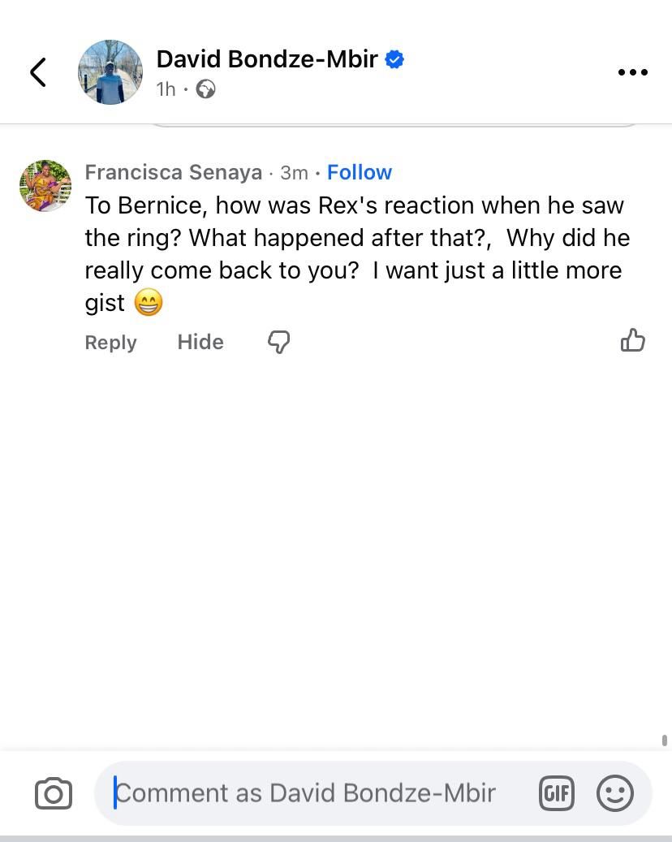Go back using the left arrow
This screenshot has width=672, height=842.
coord(37,72)
